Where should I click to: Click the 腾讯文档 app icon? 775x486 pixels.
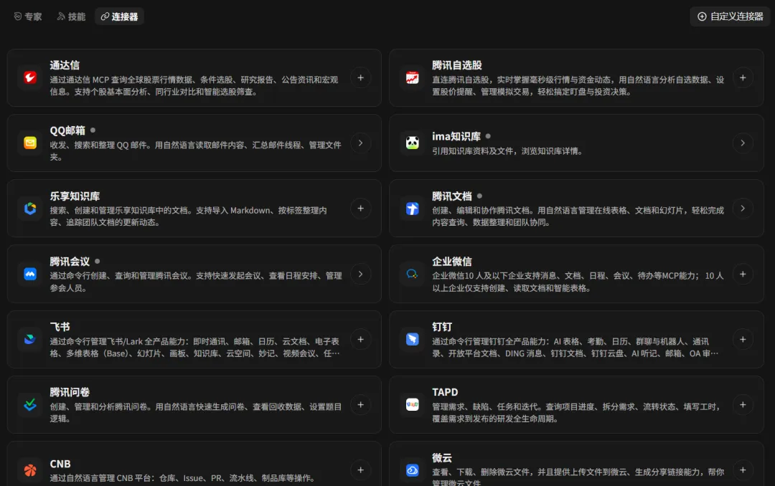[412, 209]
